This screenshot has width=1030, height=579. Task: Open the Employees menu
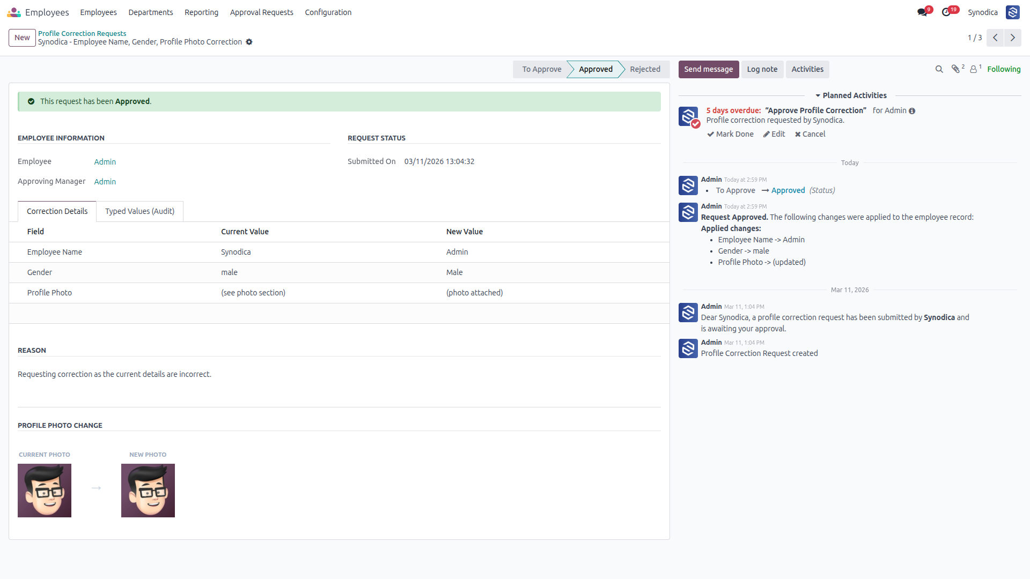pos(98,12)
